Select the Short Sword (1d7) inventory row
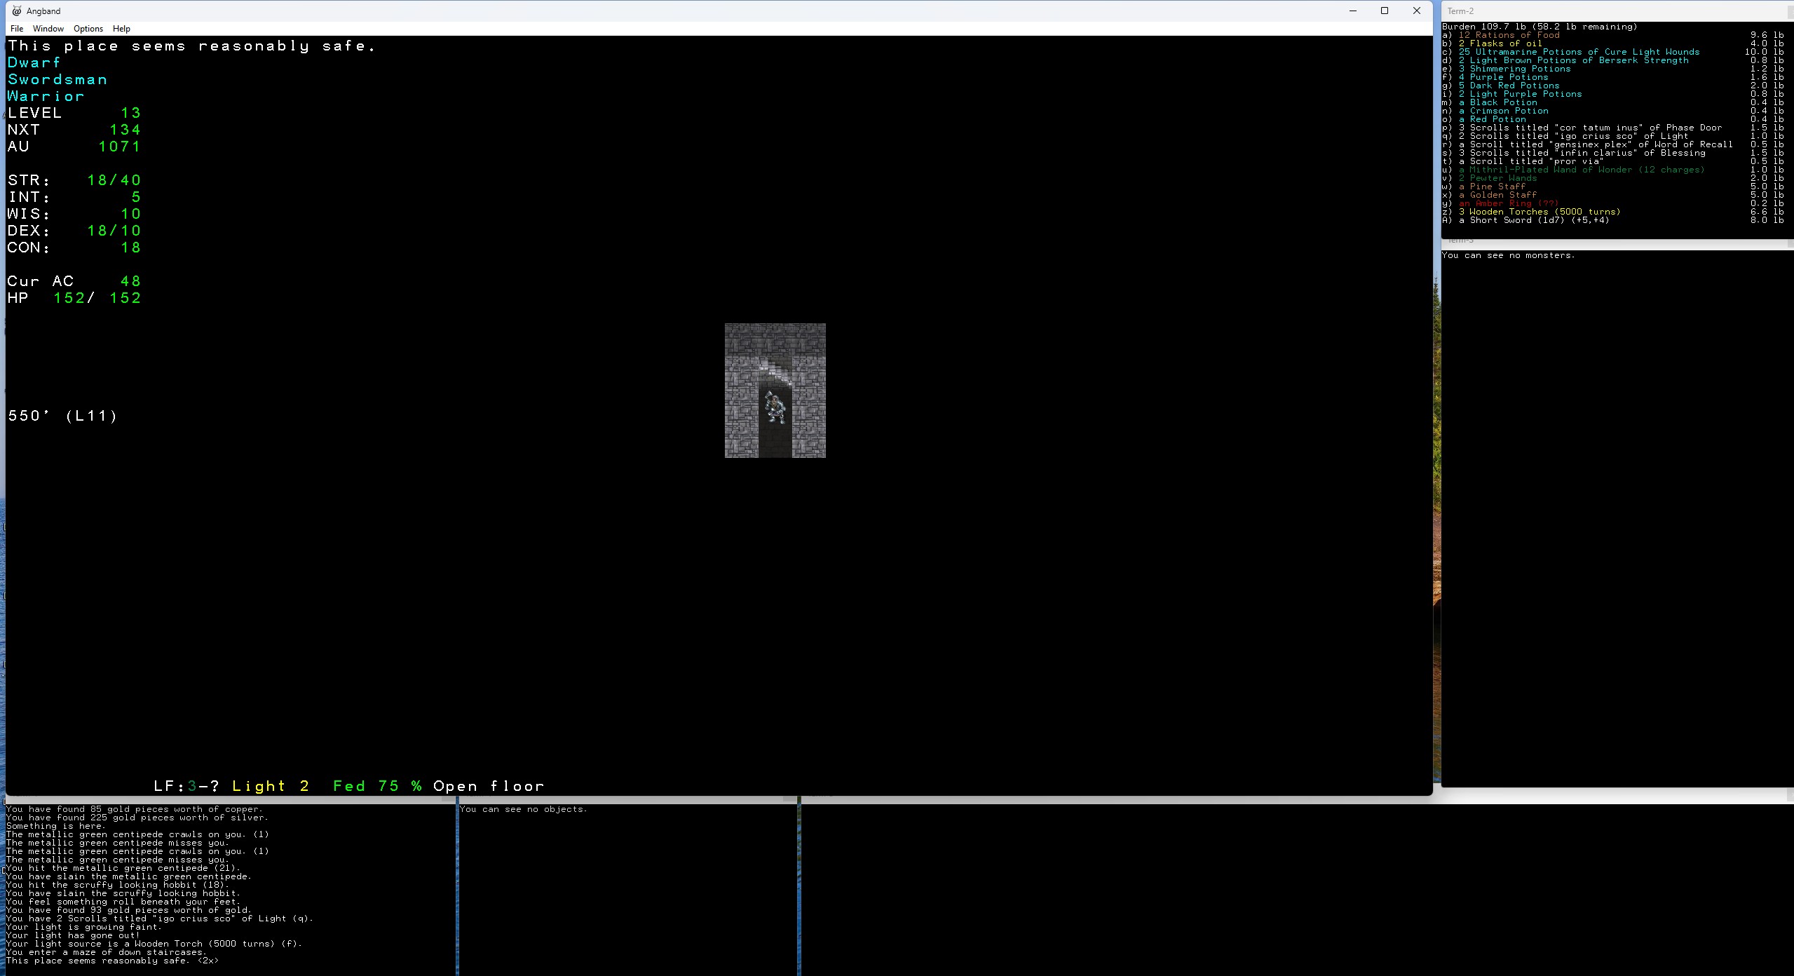This screenshot has height=976, width=1794. [x=1613, y=220]
